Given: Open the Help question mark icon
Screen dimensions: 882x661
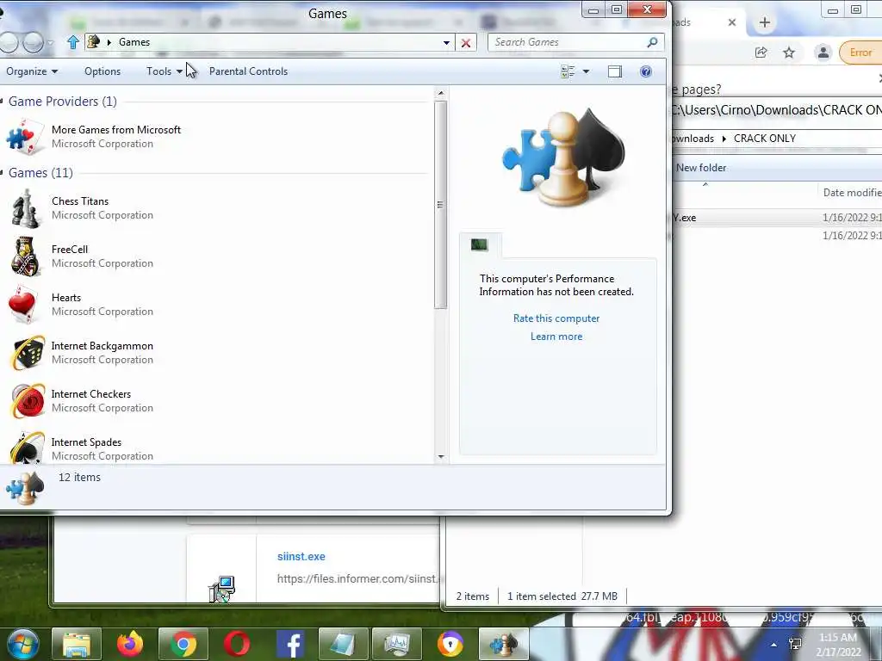Looking at the screenshot, I should (646, 71).
